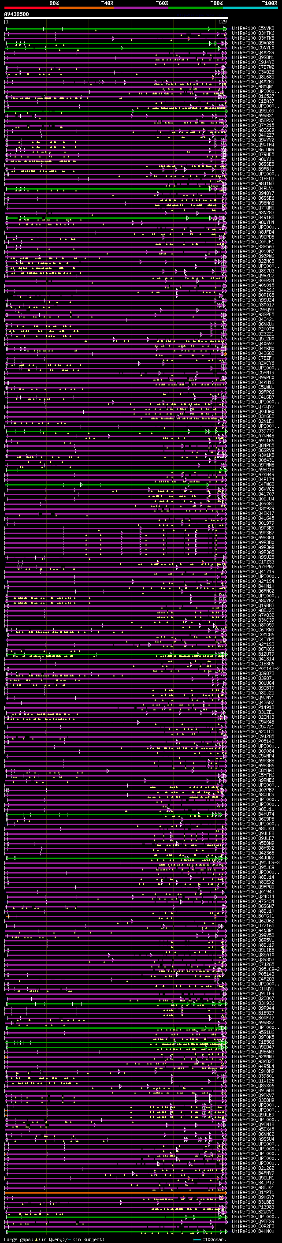Click the orange ~40% identity color bar
282x1243 pixels.
[x=86, y=8]
